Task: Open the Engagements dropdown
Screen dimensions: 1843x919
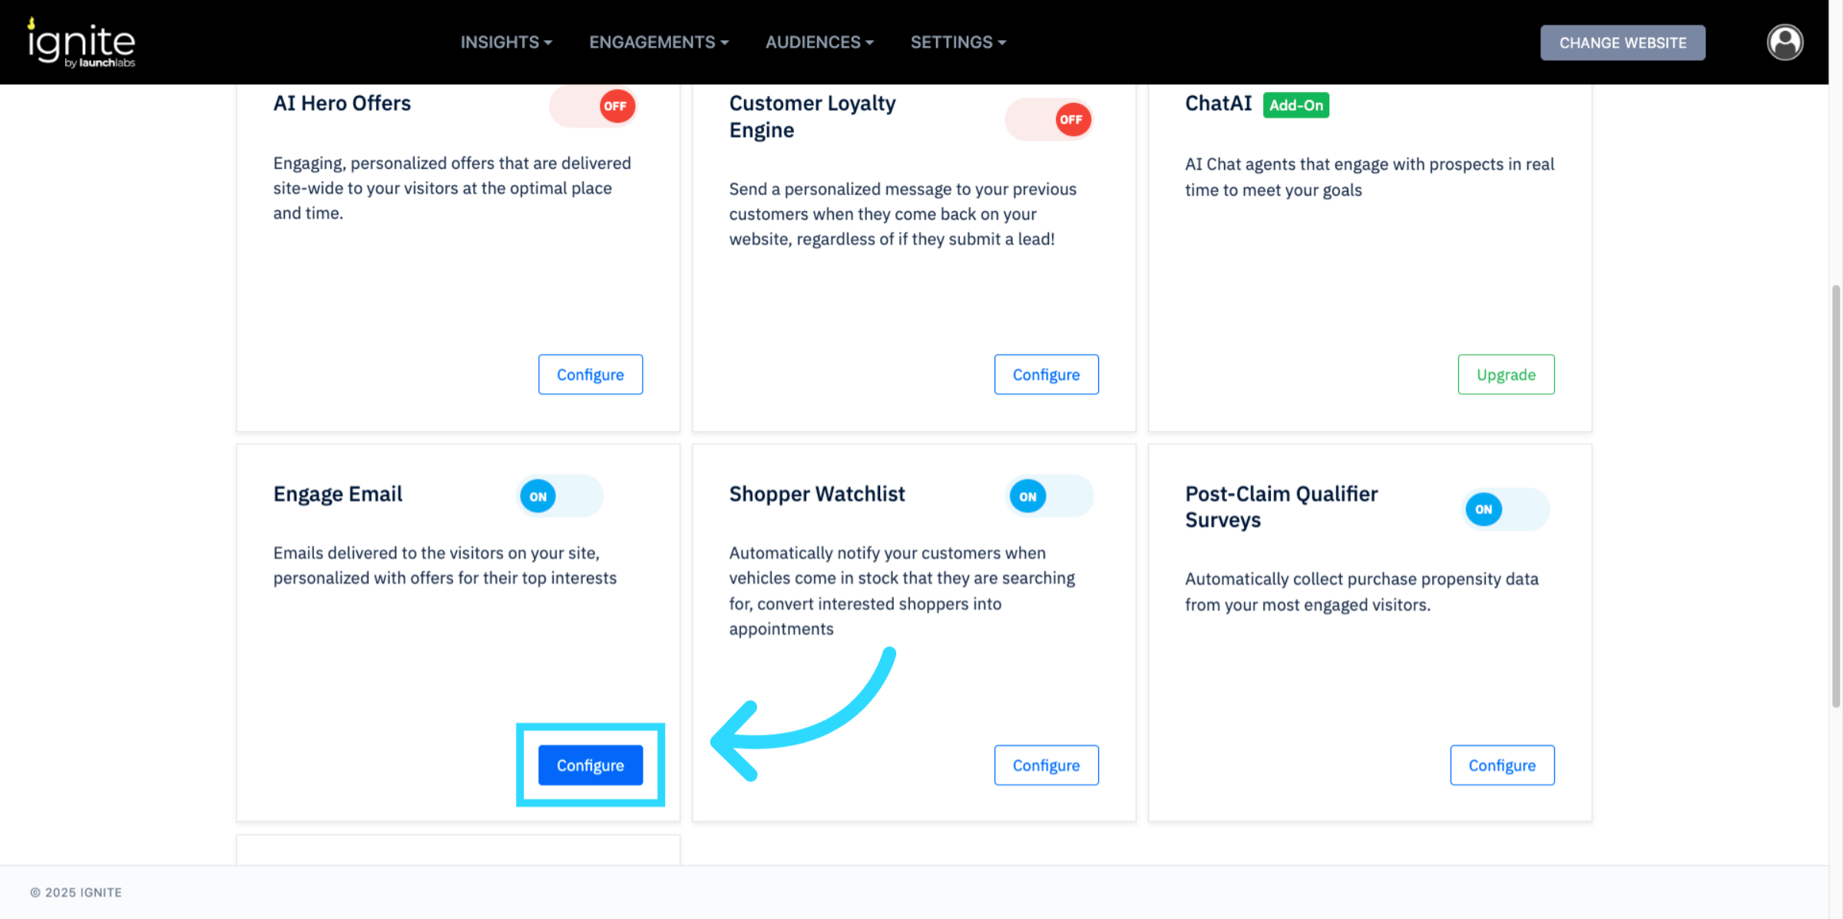Action: (x=658, y=42)
